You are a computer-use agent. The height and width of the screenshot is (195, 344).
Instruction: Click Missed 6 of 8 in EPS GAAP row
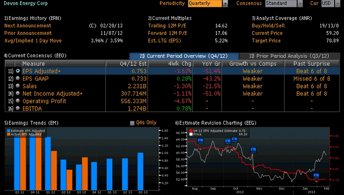[x=312, y=79]
